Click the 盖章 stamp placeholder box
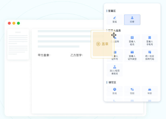The image size is (166, 119). click(x=102, y=44)
